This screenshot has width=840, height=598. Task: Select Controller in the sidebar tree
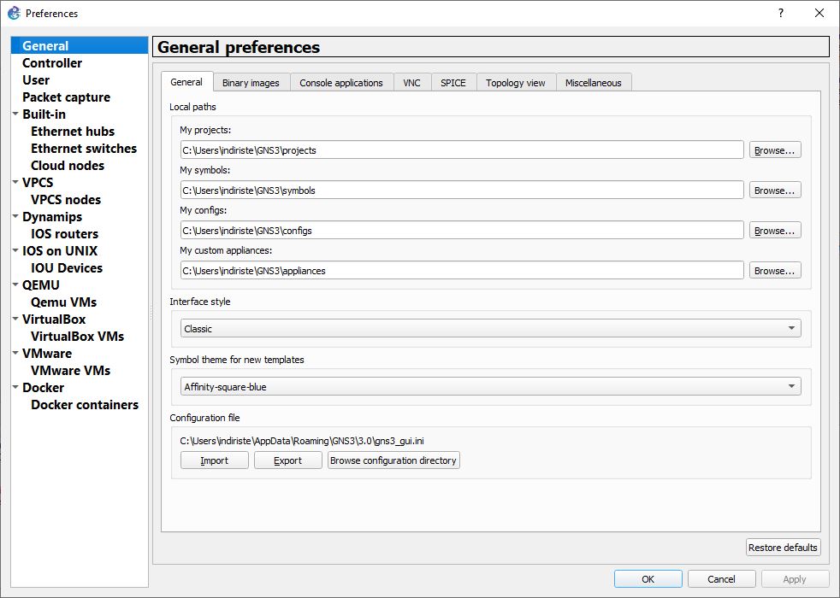click(x=52, y=62)
